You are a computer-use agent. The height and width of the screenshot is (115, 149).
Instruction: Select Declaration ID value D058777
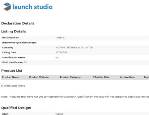60,38
